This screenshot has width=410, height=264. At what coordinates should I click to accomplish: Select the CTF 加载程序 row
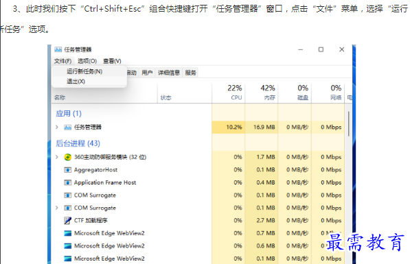198,221
